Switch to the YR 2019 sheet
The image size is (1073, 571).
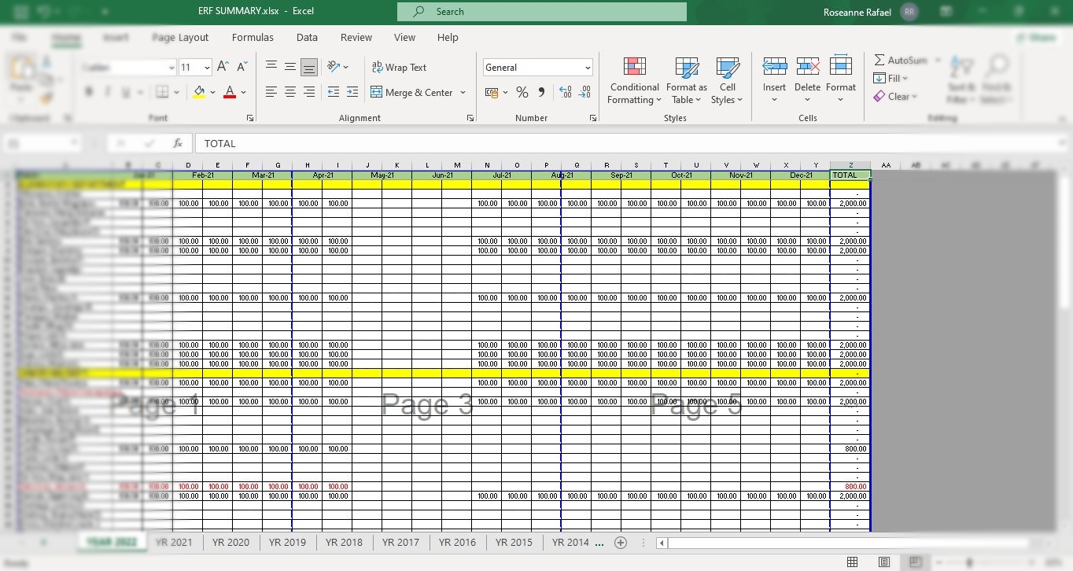coord(287,542)
